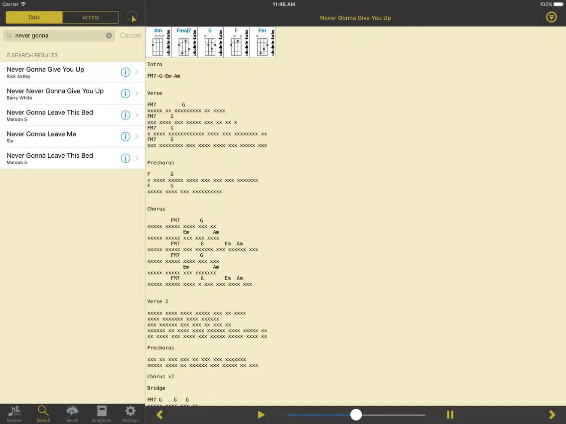Select the Search tab in bottom bar
This screenshot has height=424, width=566.
43,413
